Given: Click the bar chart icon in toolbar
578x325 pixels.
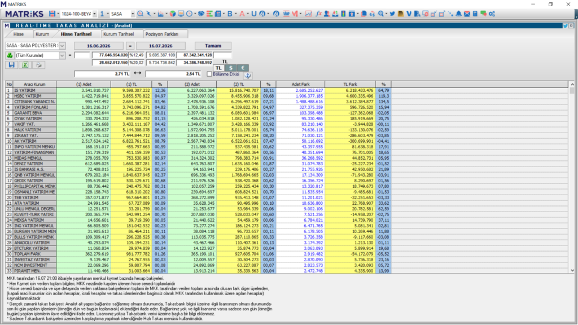Looking at the screenshot, I should click(160, 14).
